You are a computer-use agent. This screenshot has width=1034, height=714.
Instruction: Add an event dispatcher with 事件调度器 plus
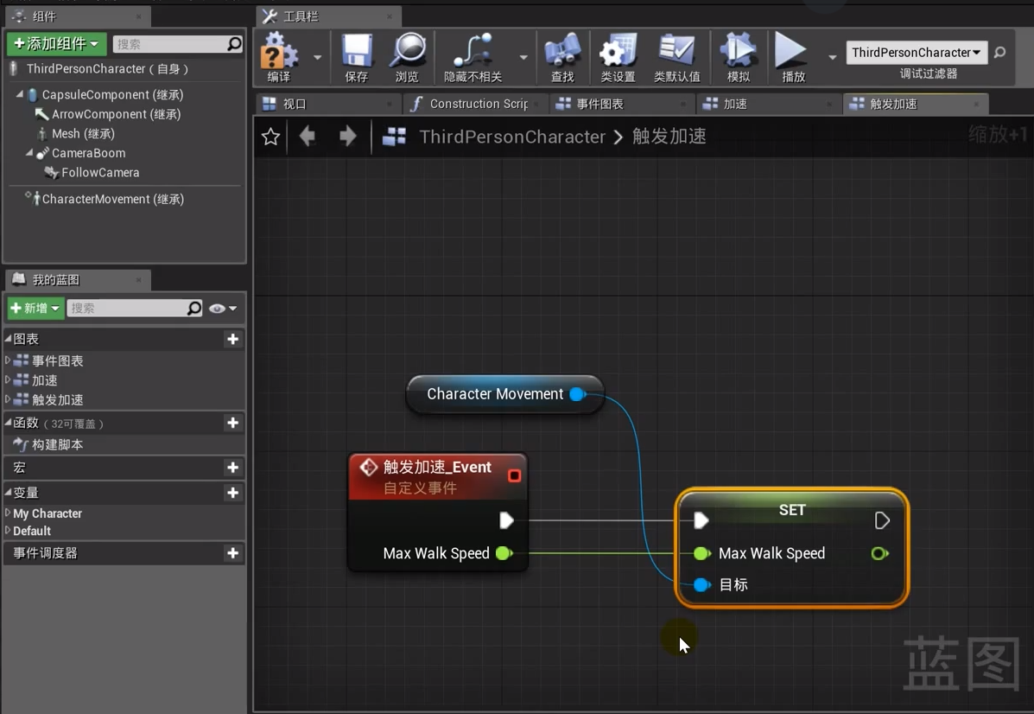(x=232, y=553)
